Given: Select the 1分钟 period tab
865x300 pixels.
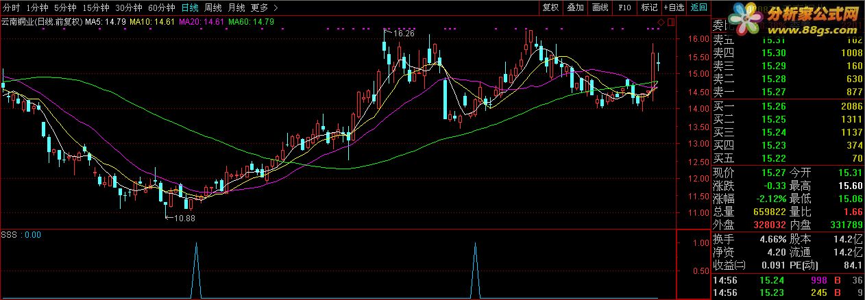Looking at the screenshot, I should point(37,8).
